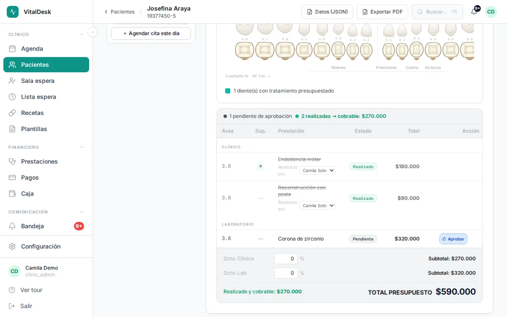
Task: Click the Dcto. Clínica percent field
Action: pos(286,259)
